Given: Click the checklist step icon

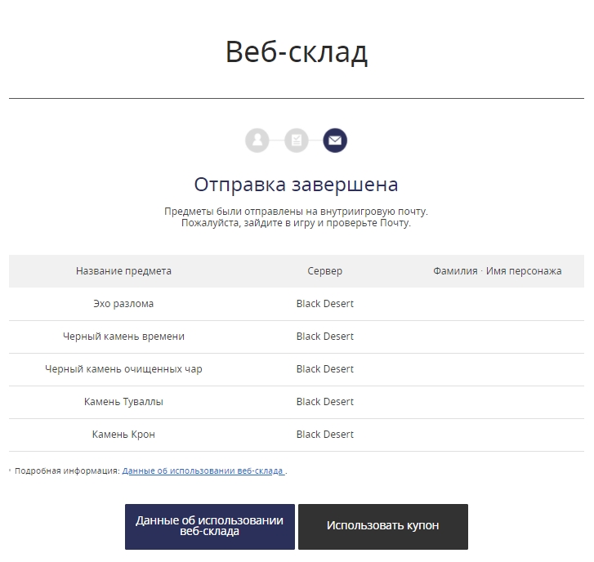Looking at the screenshot, I should click(x=297, y=140).
